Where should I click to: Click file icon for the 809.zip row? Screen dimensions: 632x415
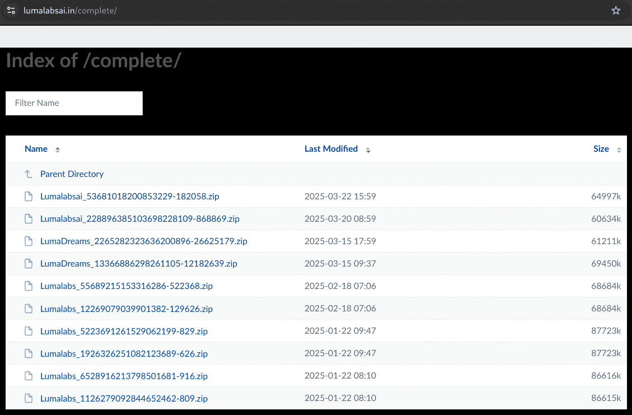[29, 398]
